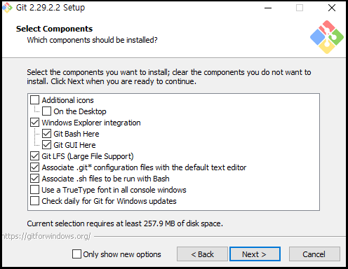
Task: Minimize the Git Setup window
Action: pos(268,8)
